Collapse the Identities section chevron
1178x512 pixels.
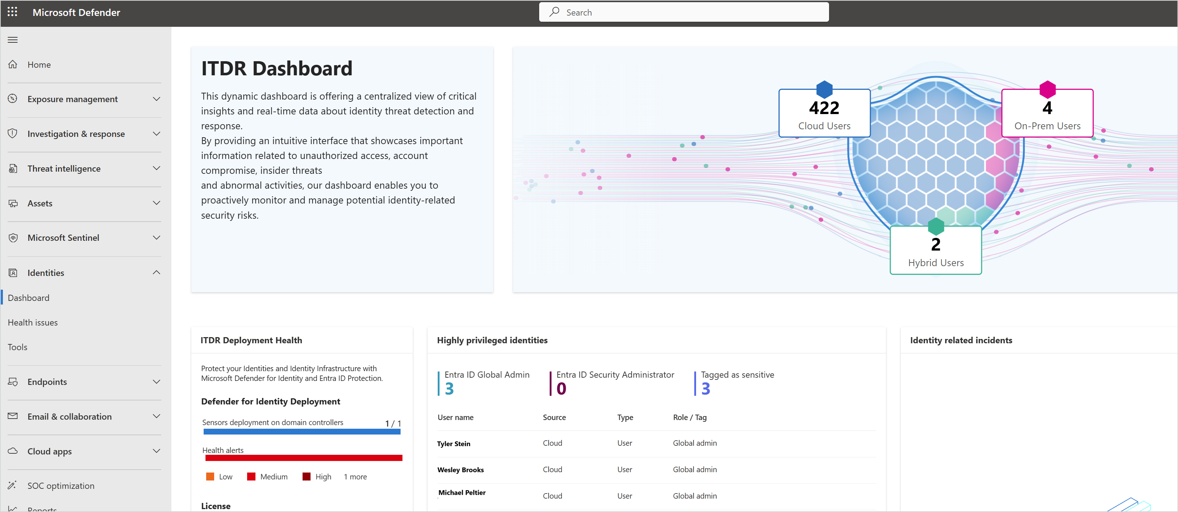157,272
